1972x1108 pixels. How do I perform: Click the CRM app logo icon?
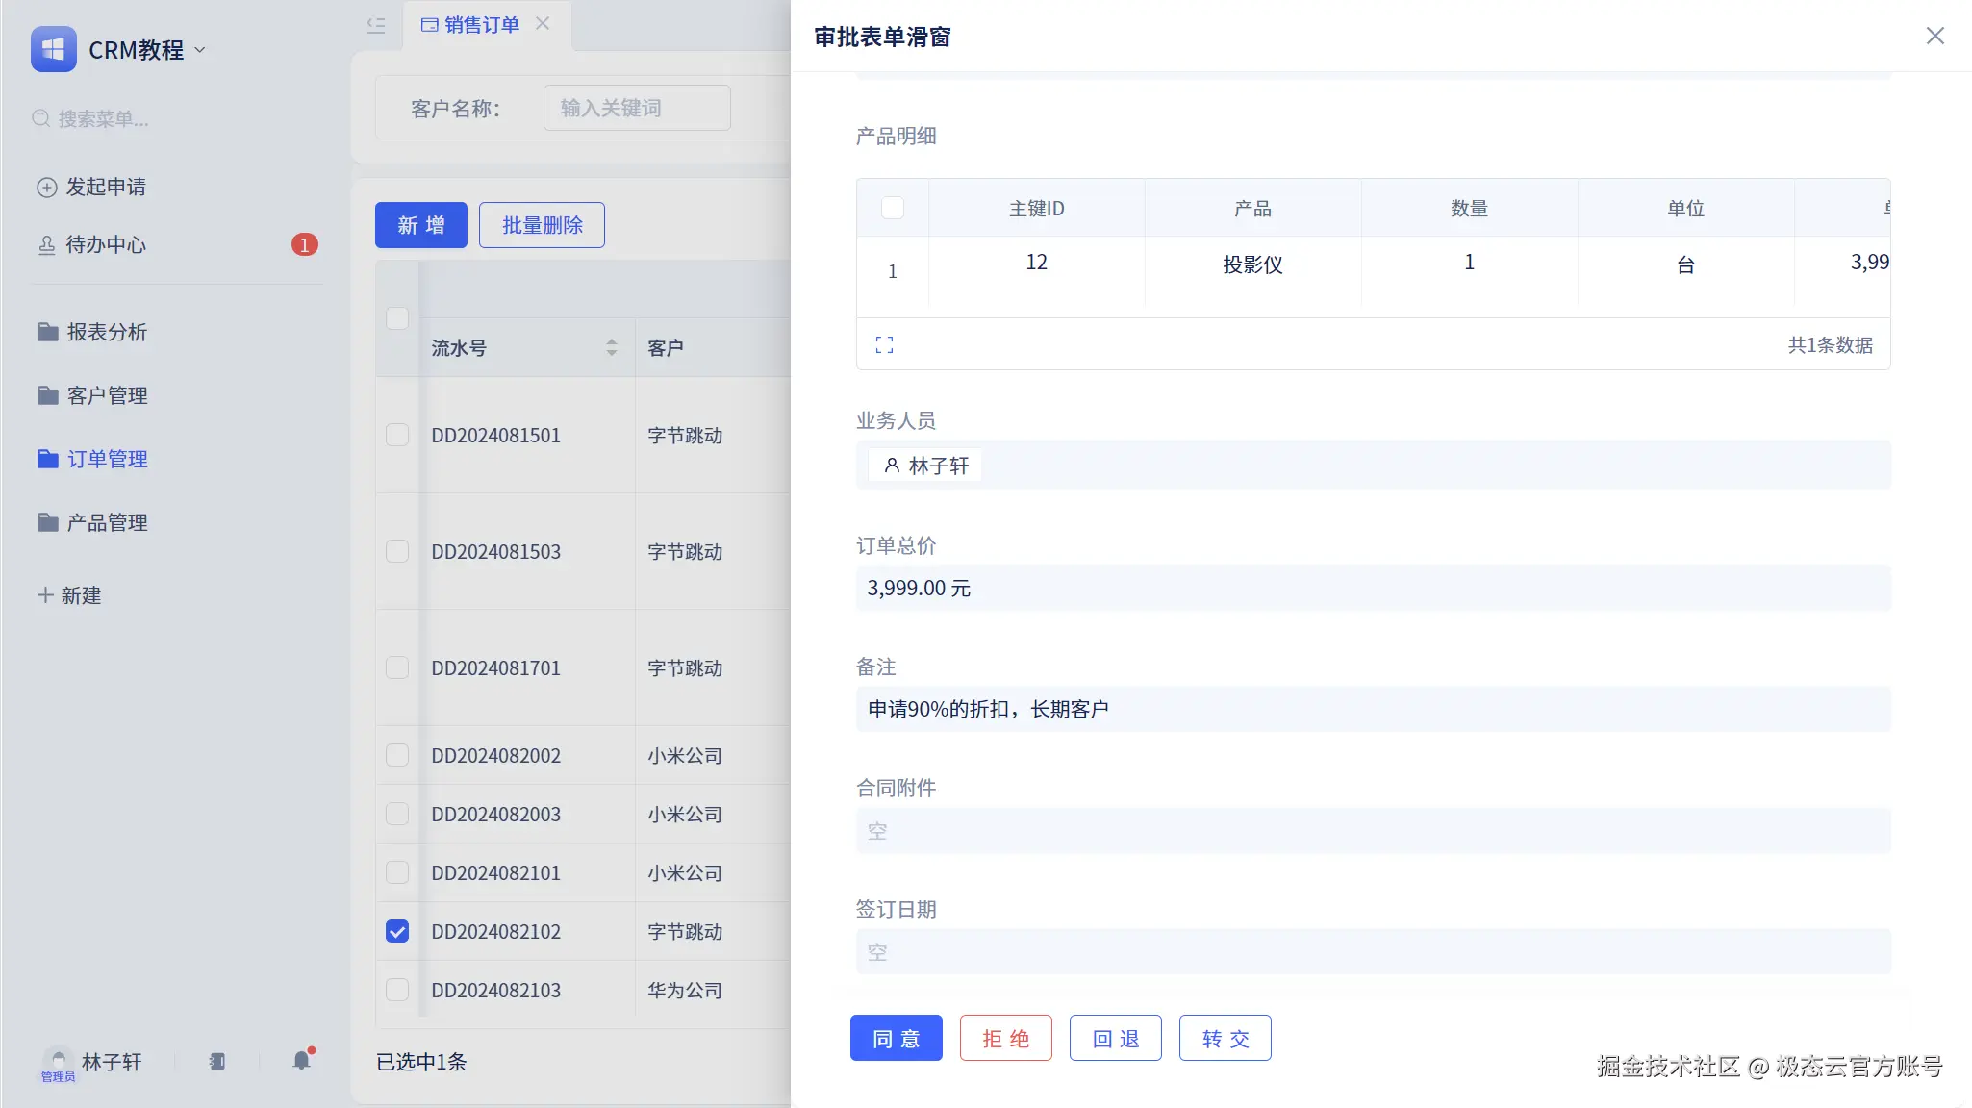coord(54,49)
